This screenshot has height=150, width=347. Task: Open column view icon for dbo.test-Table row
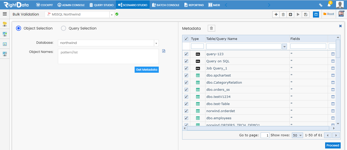click(333, 104)
